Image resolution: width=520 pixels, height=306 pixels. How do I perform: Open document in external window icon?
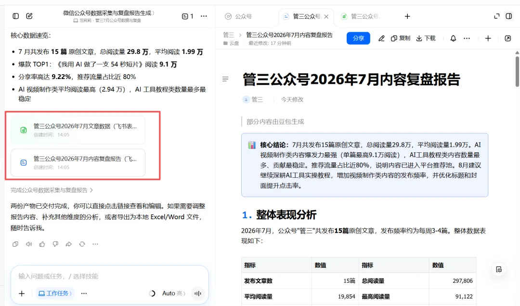pyautogui.click(x=508, y=39)
